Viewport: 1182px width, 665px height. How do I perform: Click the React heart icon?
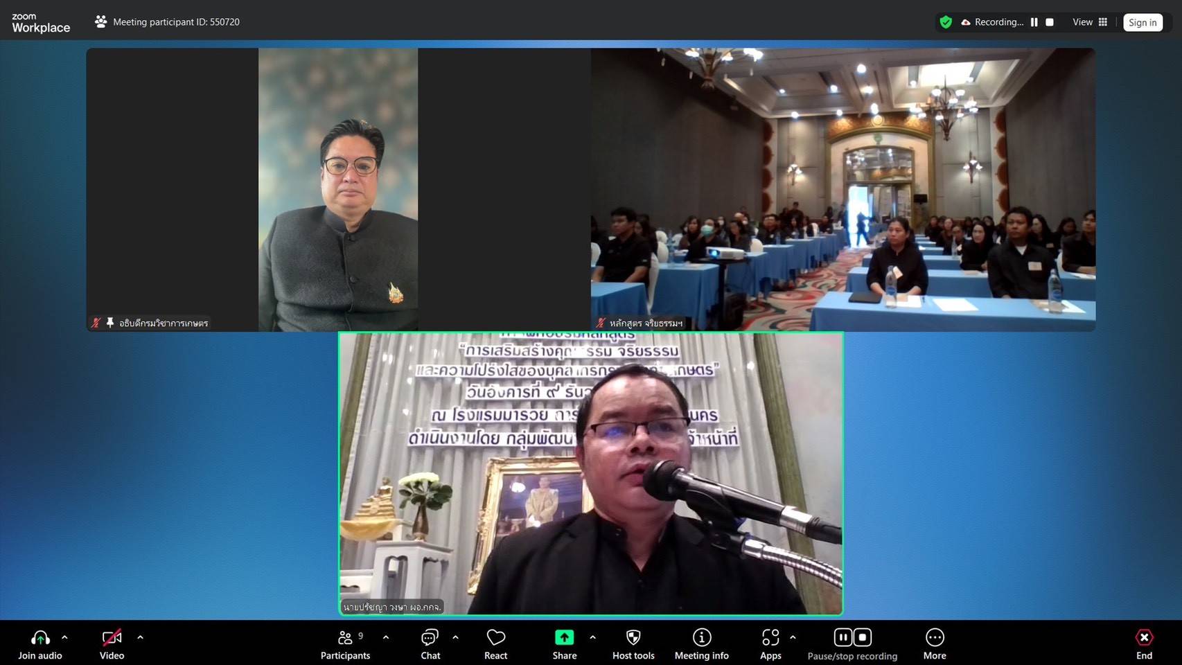[x=495, y=638]
